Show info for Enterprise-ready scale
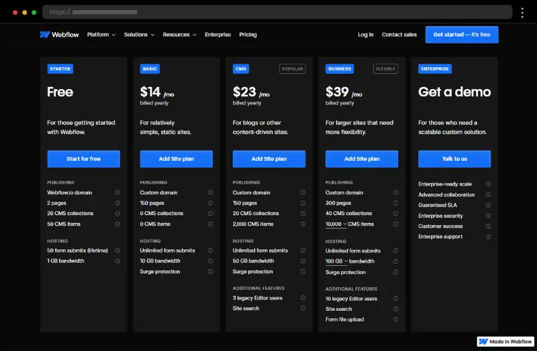This screenshot has width=537, height=351. pyautogui.click(x=489, y=184)
